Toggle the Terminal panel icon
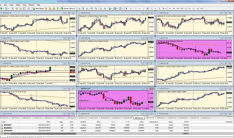 tap(24, 9)
